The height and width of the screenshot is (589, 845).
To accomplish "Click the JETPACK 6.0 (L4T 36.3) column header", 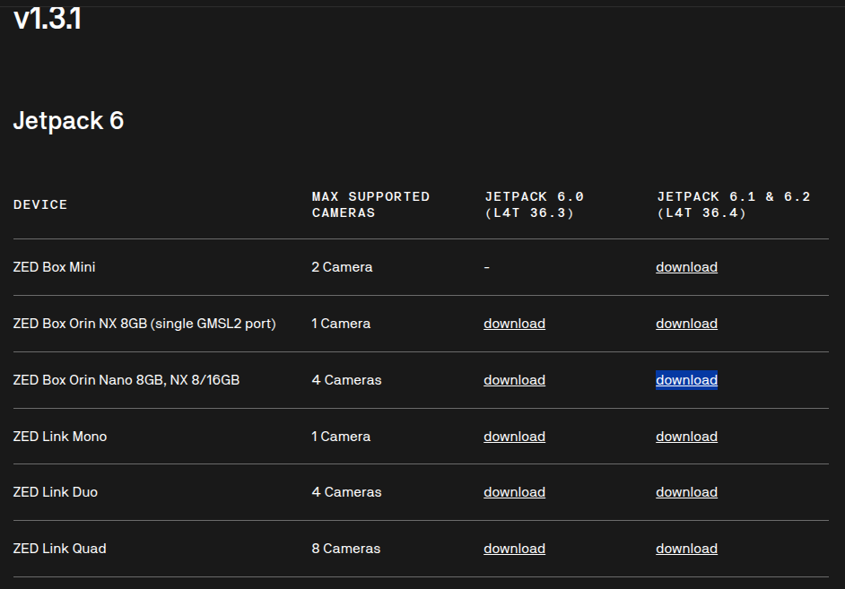I will point(534,204).
